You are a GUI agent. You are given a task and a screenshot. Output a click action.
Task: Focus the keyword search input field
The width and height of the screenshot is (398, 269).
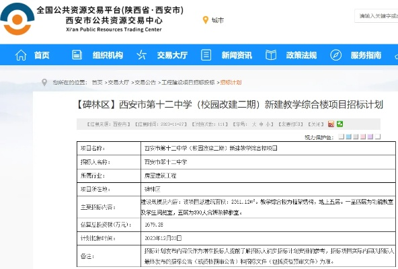(x=377, y=16)
